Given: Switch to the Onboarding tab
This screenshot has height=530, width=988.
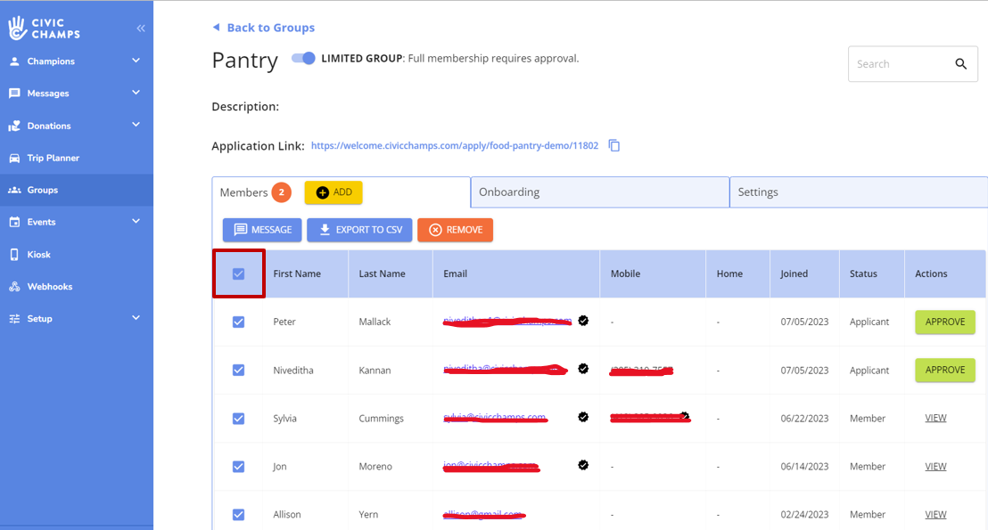Looking at the screenshot, I should pyautogui.click(x=599, y=192).
